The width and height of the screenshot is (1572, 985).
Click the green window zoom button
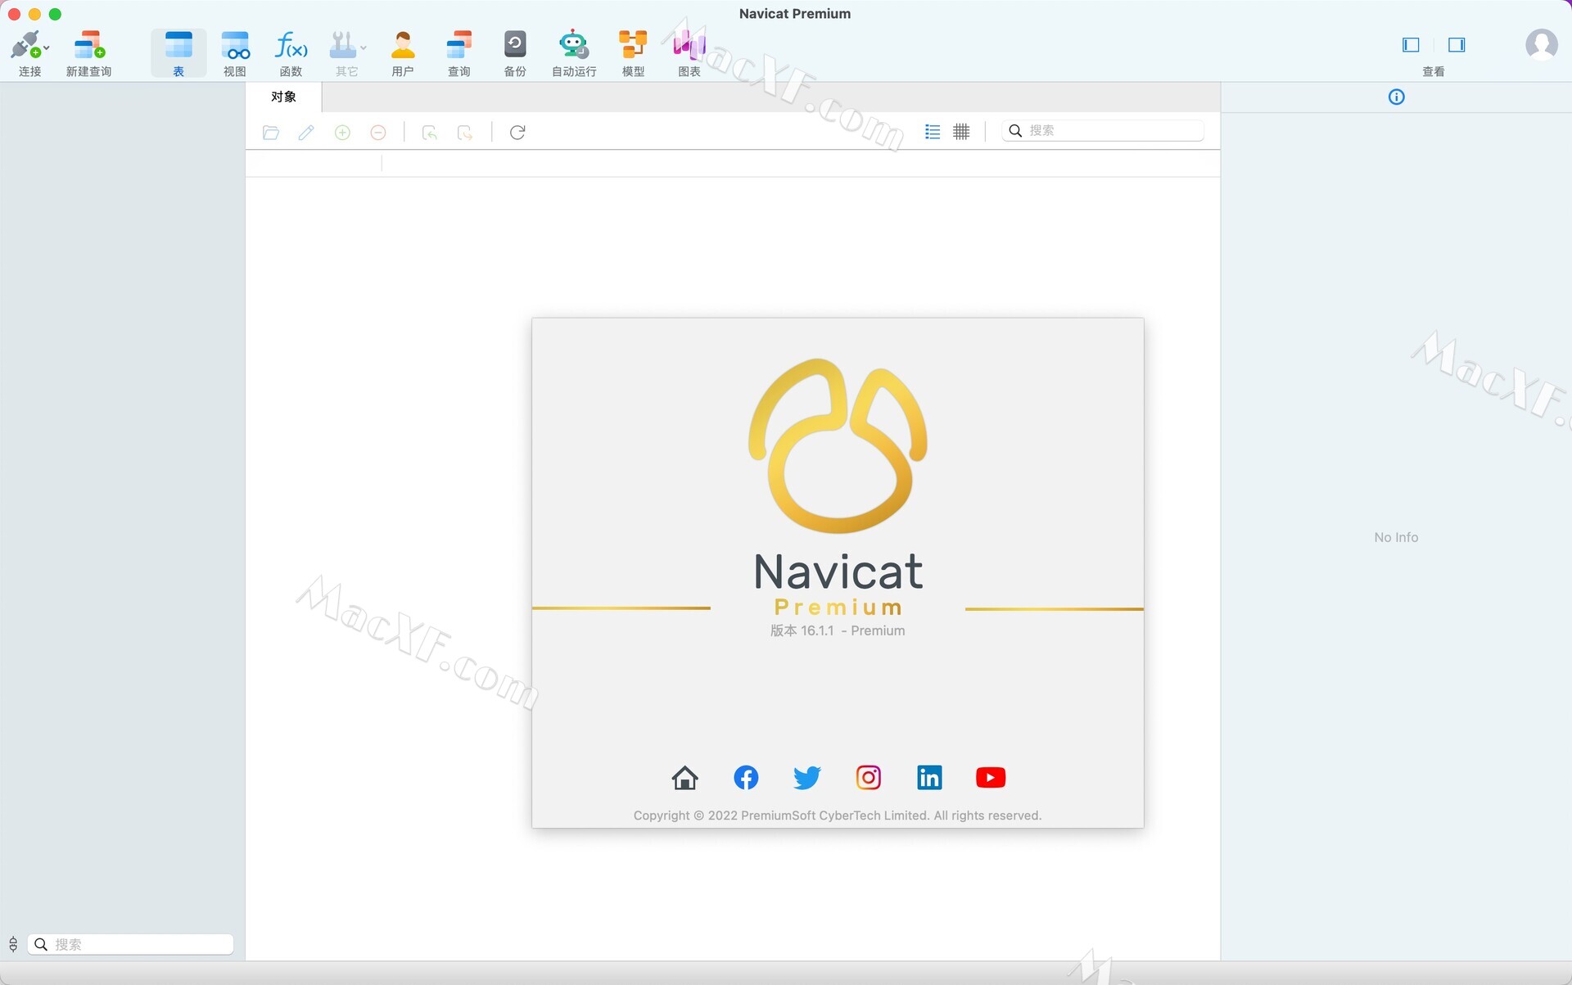(x=55, y=14)
